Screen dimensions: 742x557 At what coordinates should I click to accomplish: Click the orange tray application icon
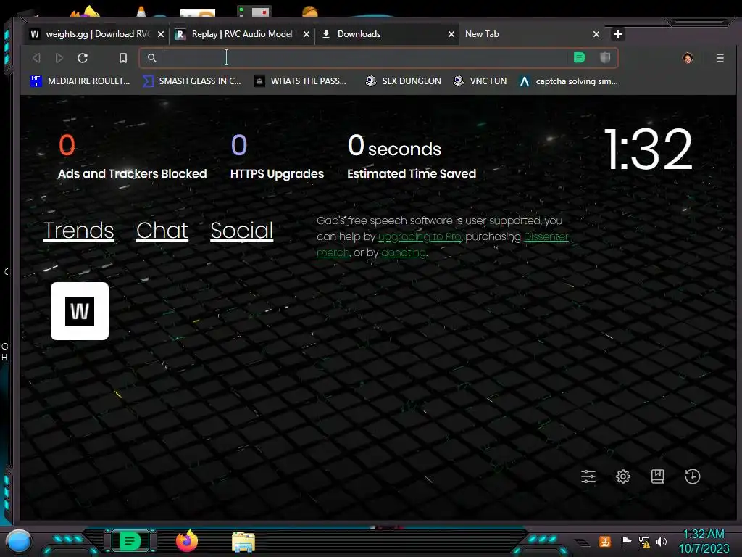(604, 541)
